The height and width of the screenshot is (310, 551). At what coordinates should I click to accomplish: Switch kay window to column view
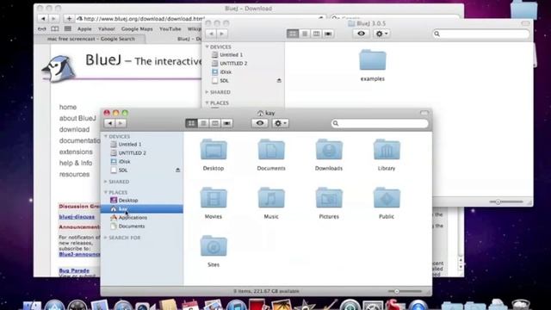[214, 123]
